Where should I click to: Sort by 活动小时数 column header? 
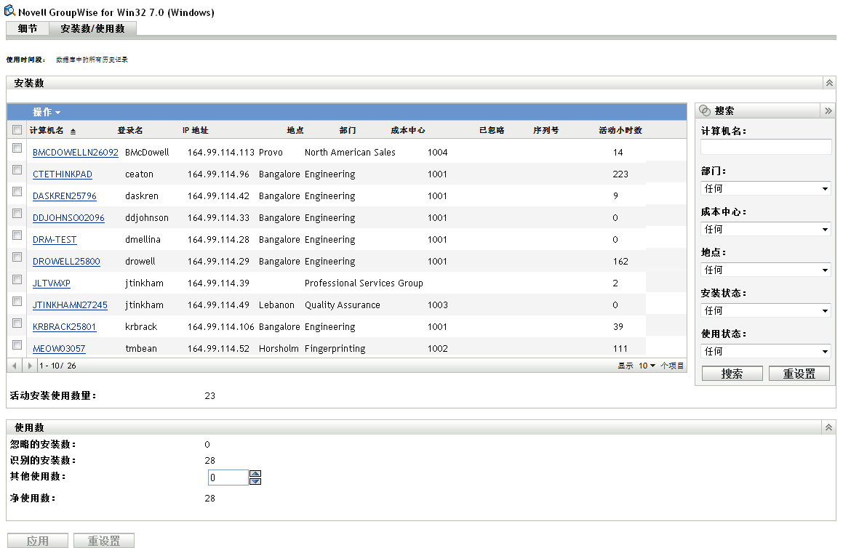(620, 130)
